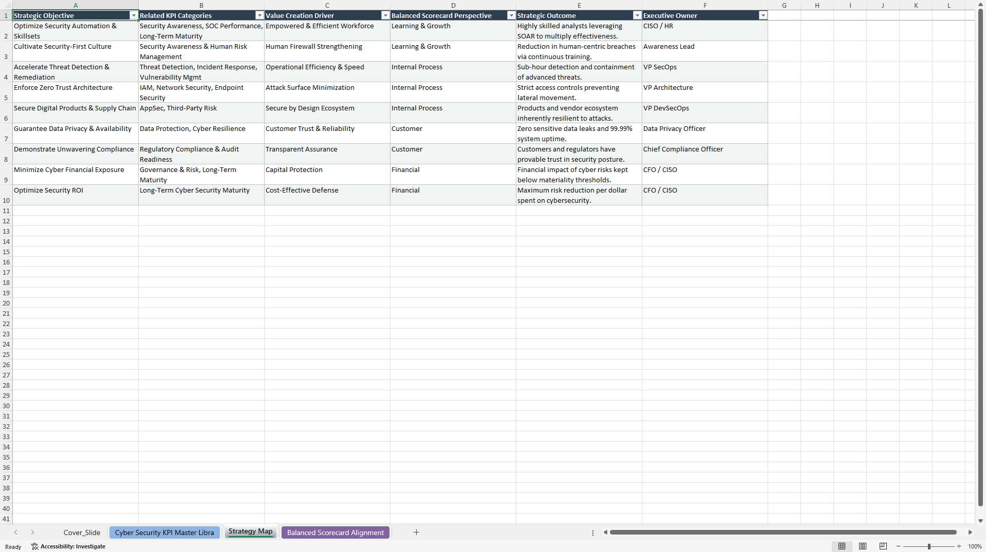Viewport: 986px width, 552px height.
Task: Go to previous sheet tab arrow
Action: (x=16, y=532)
